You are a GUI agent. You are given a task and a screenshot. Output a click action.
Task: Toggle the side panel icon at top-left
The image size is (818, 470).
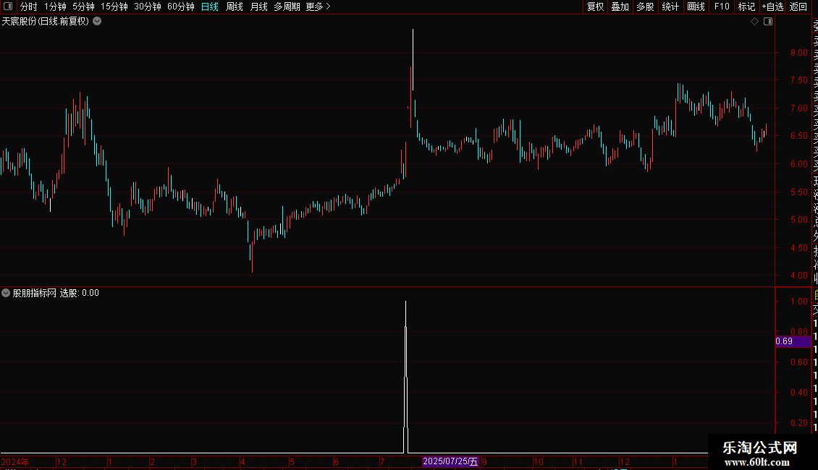click(8, 7)
